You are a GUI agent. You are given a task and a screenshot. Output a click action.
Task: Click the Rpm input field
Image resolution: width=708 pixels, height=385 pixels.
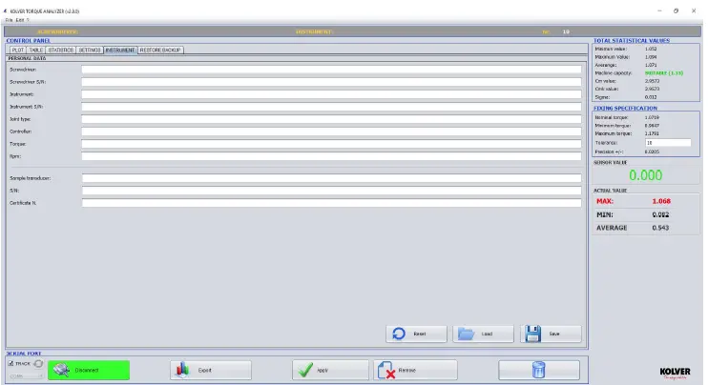pos(331,156)
